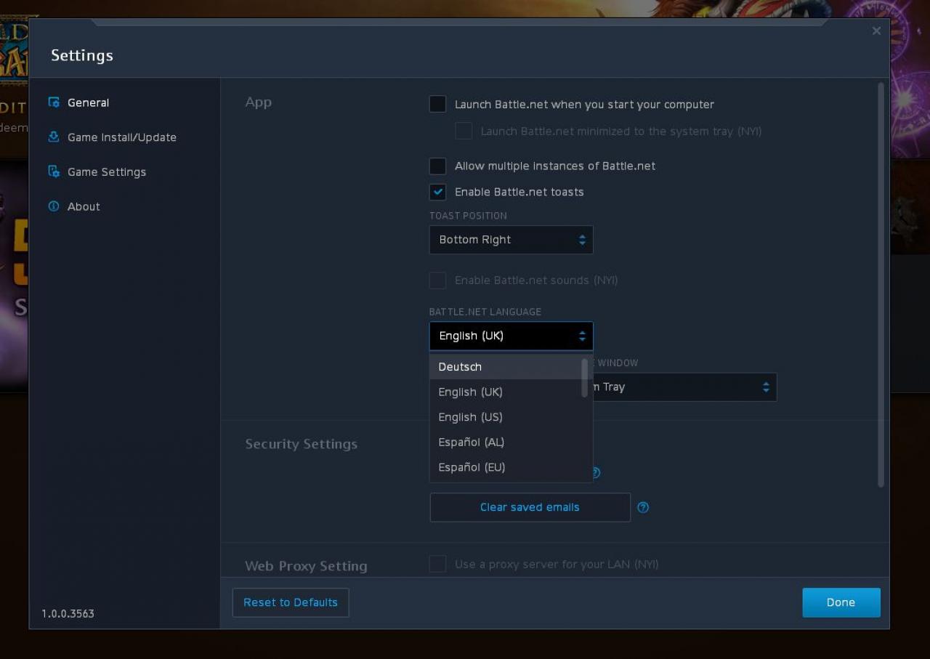
Task: Choose English (US) language option
Action: (x=505, y=417)
